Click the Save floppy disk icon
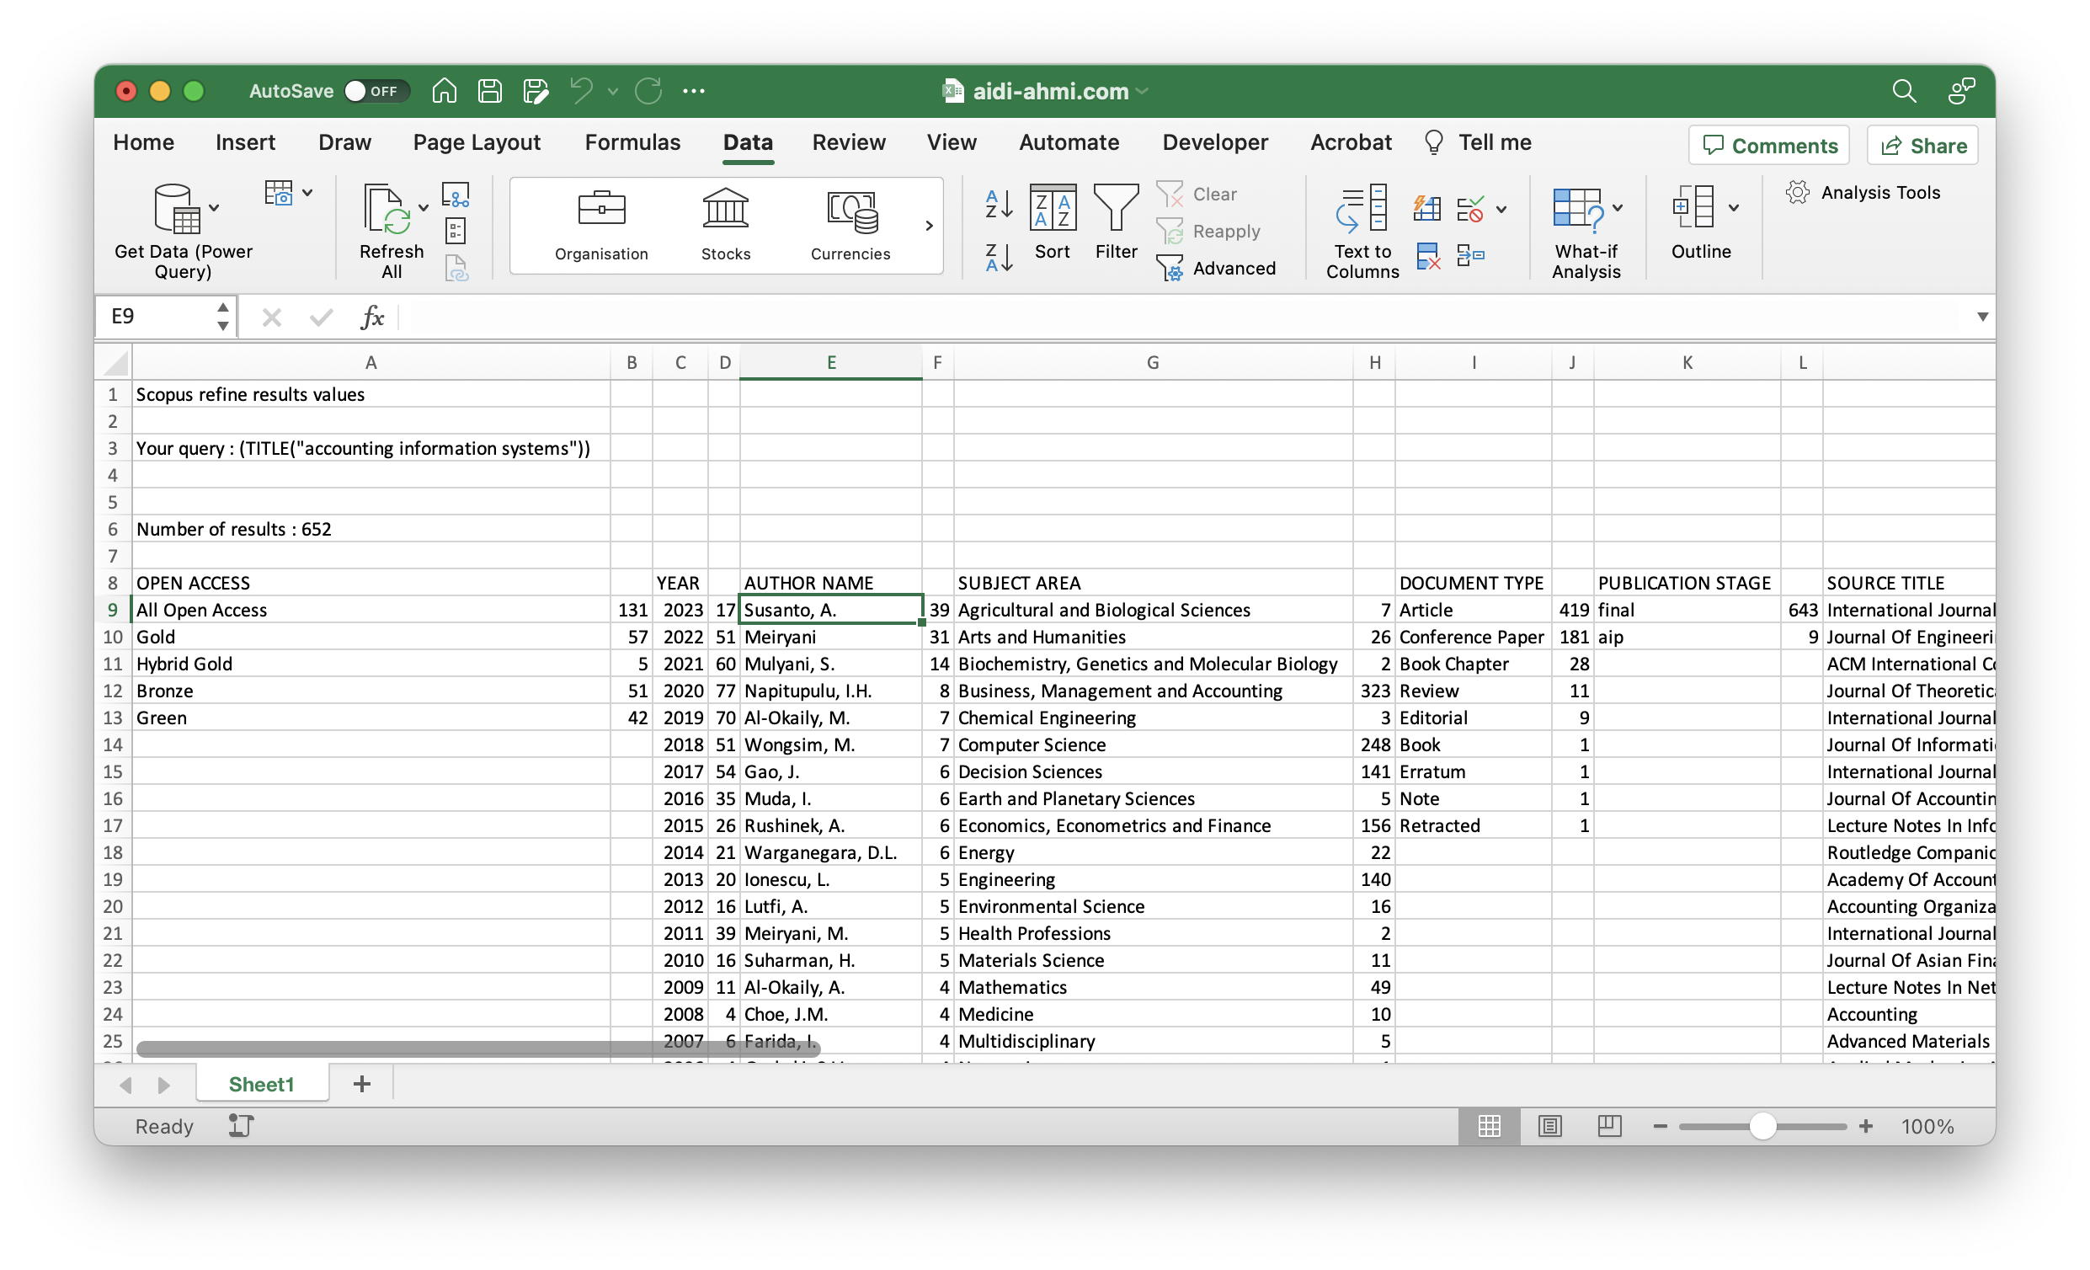The height and width of the screenshot is (1270, 2090). pyautogui.click(x=490, y=91)
